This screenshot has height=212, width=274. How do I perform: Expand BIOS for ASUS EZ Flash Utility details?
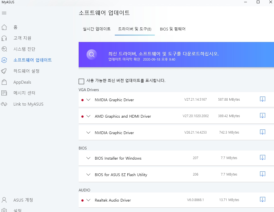tap(89, 175)
